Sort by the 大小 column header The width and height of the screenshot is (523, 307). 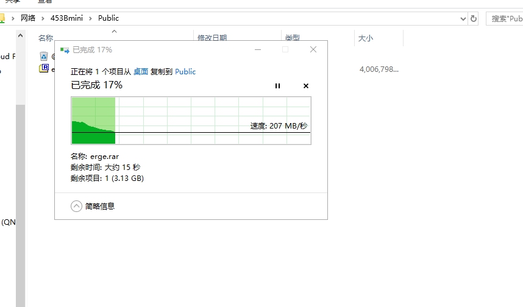(366, 38)
